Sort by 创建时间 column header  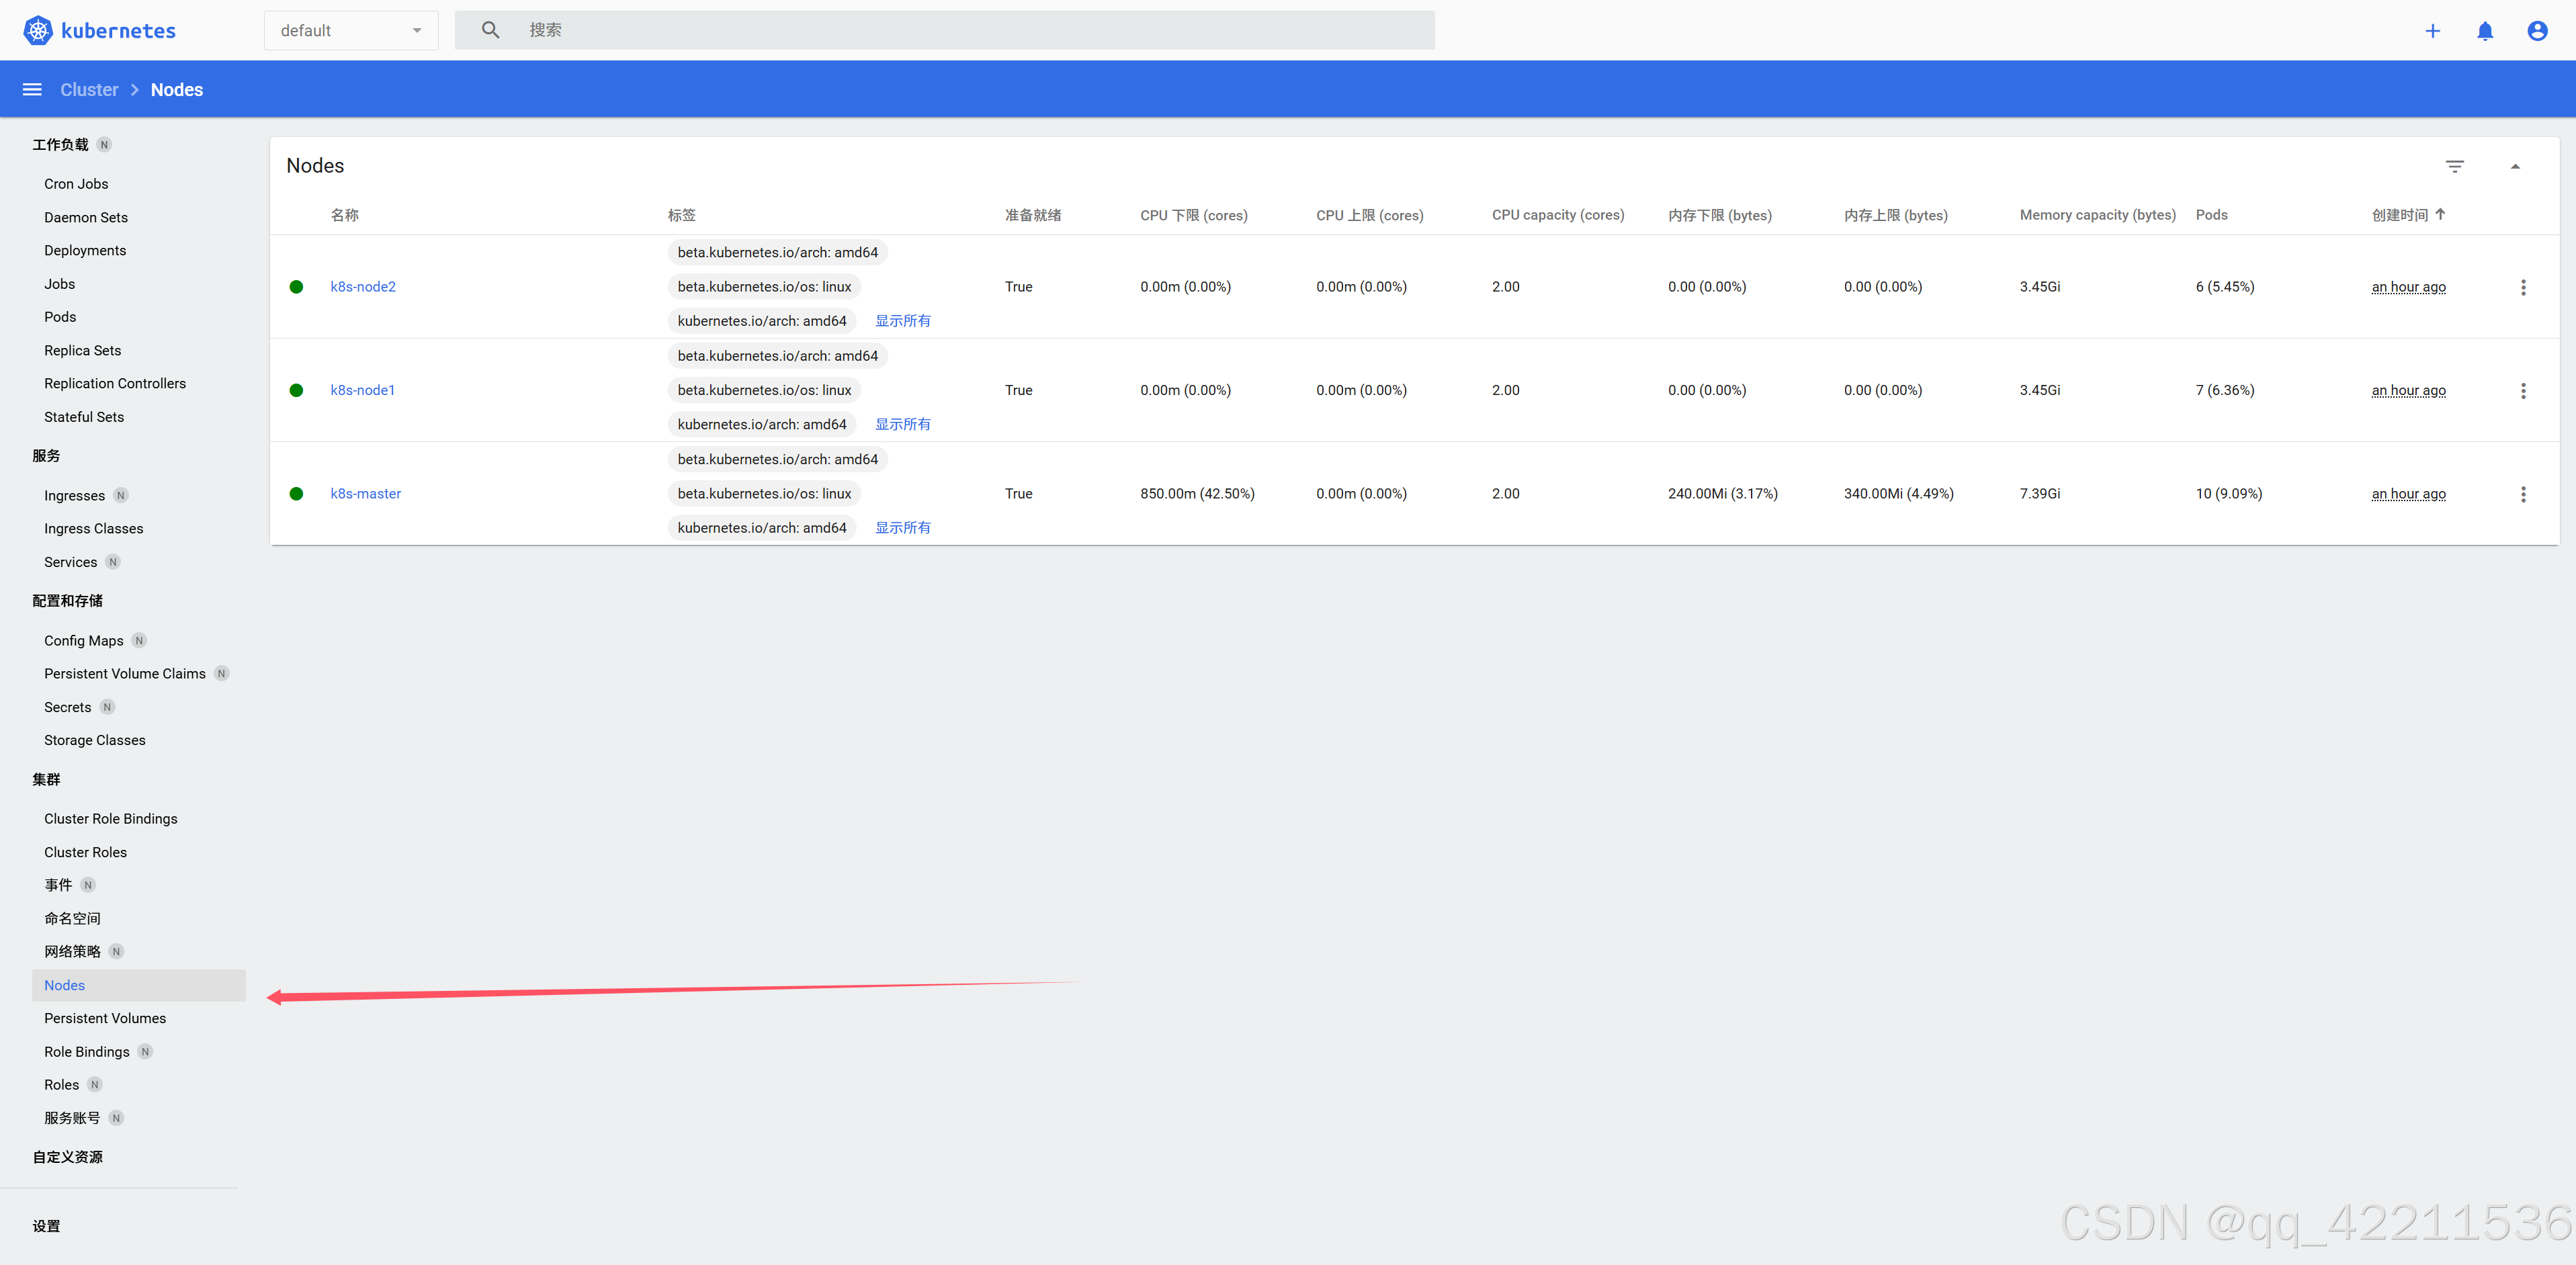click(x=2400, y=215)
